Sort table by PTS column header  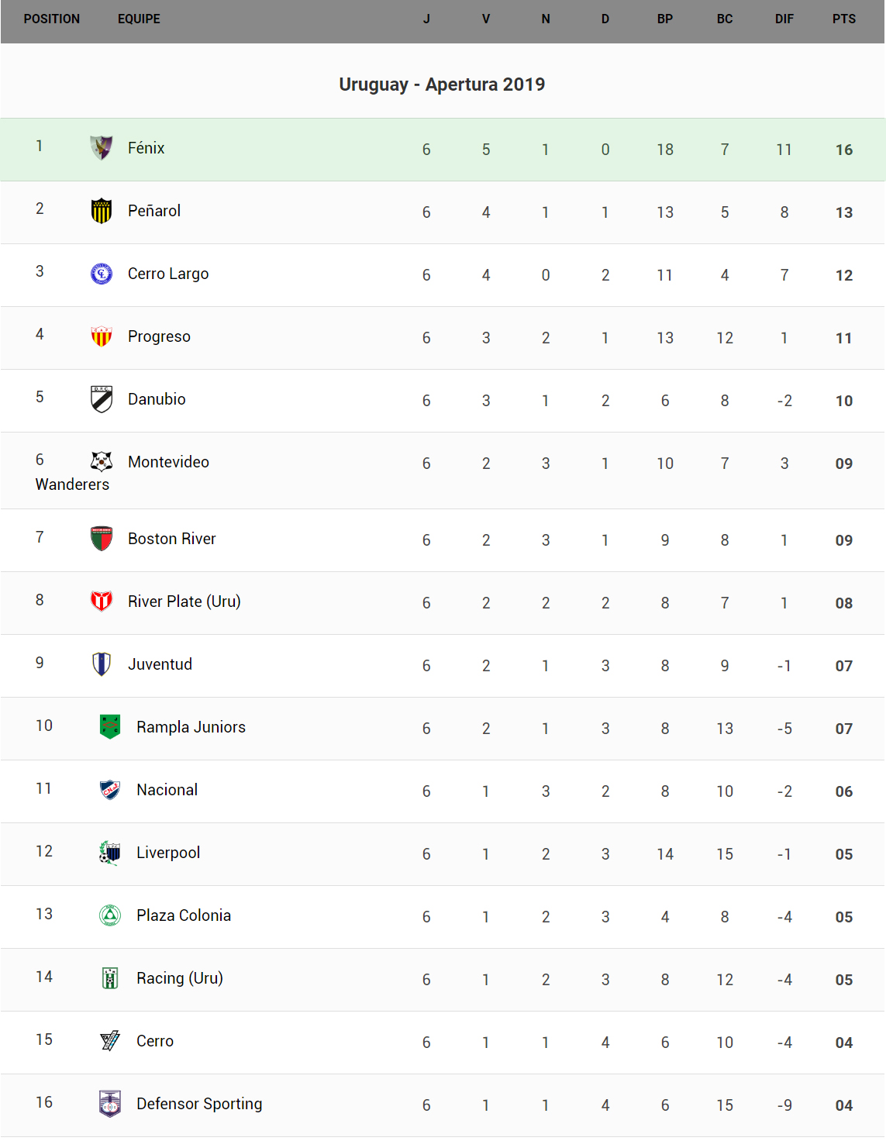pos(843,19)
